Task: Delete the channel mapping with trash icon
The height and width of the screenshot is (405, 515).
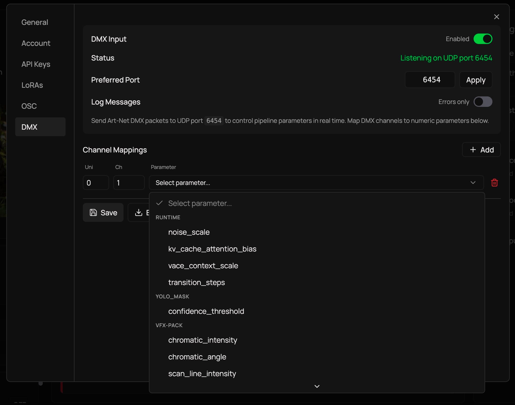Action: pos(494,183)
